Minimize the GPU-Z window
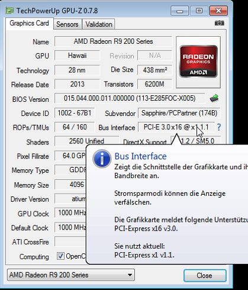248x290 pixels. (179, 11)
